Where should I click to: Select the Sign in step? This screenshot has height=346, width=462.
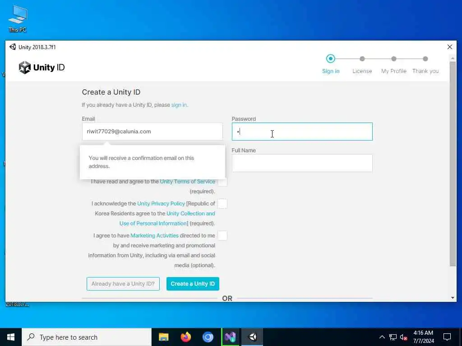(x=331, y=64)
